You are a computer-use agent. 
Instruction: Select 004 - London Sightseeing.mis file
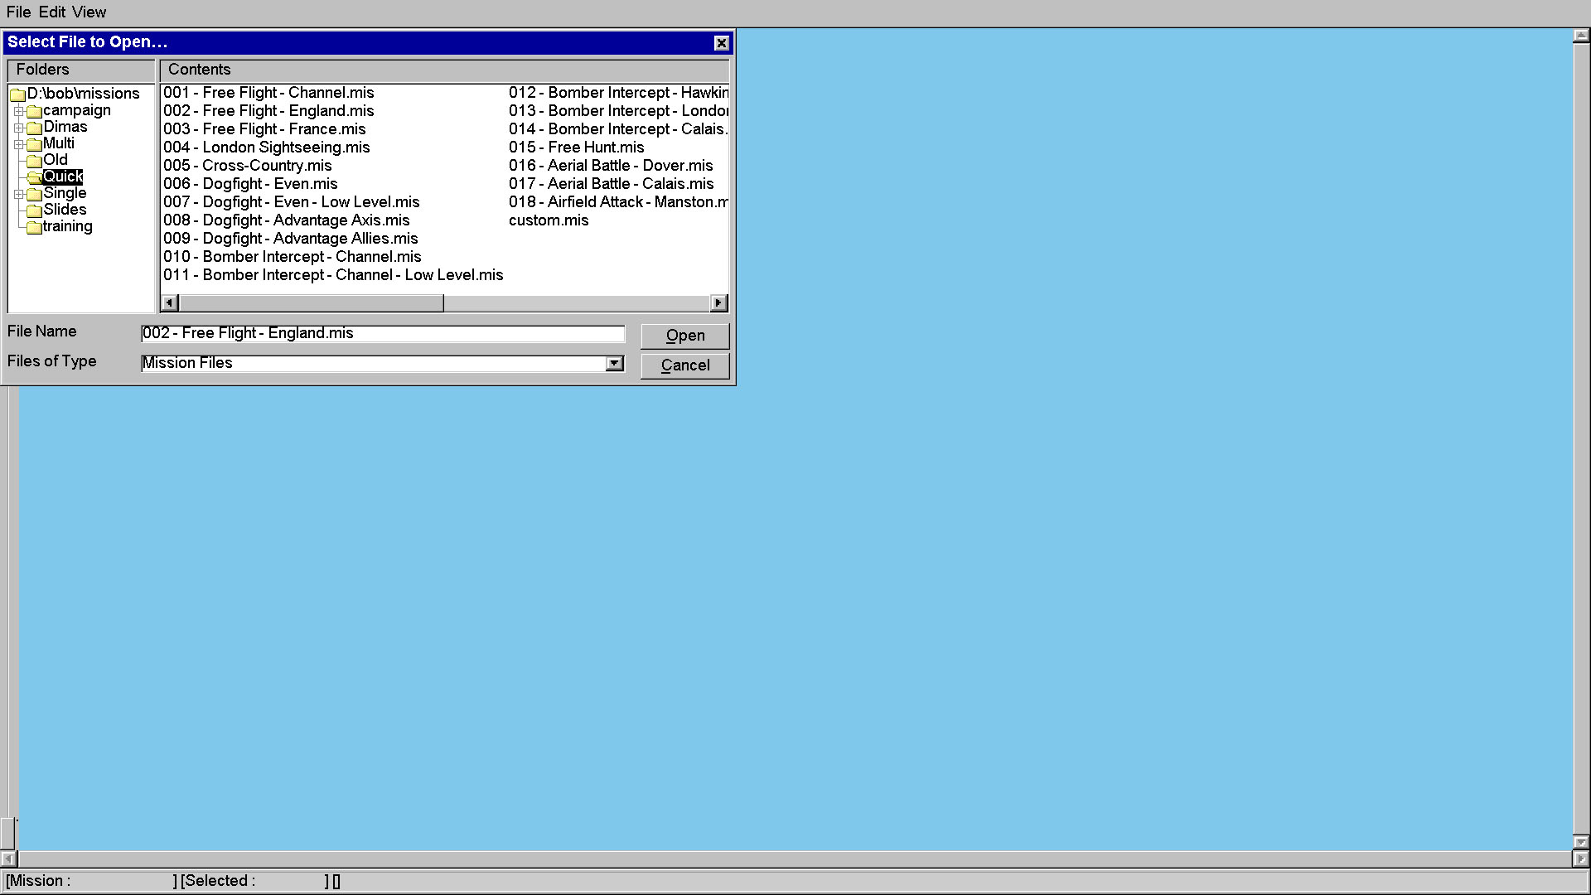266,148
